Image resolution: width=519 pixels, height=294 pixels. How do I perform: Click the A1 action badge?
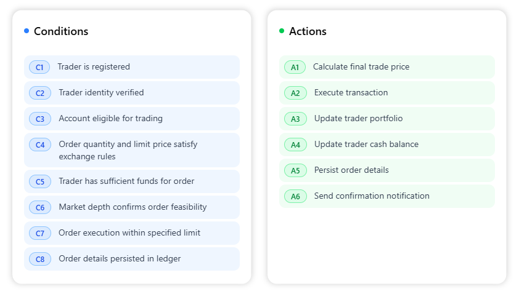pos(295,67)
